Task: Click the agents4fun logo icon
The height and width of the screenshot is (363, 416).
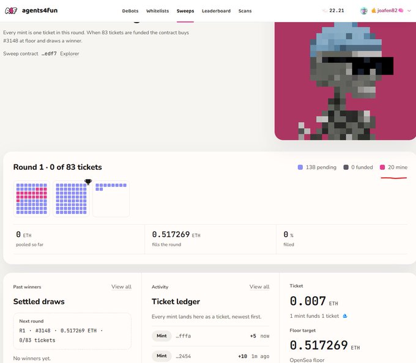Action: point(11,10)
